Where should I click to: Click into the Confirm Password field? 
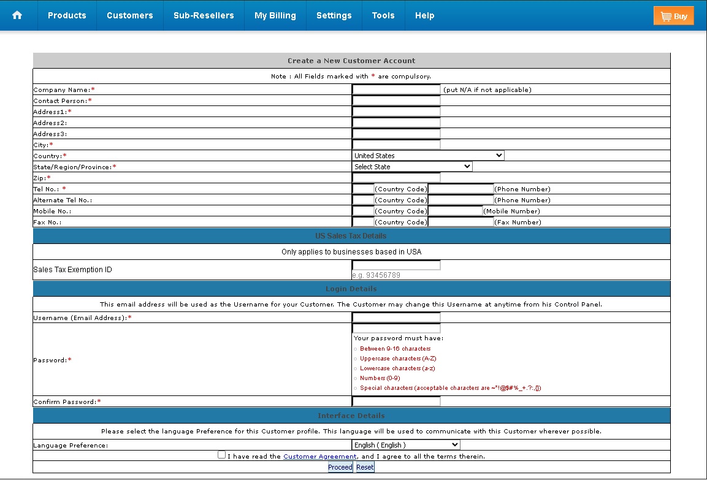pos(396,401)
